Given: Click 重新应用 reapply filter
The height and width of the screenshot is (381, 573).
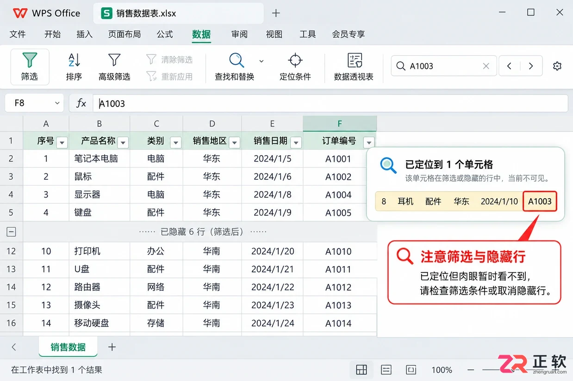Looking at the screenshot, I should tap(169, 77).
